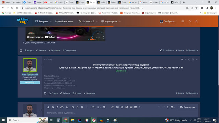The width and height of the screenshot is (219, 123).
Task: Toggle strikethrough in the reply editor
Action: coord(78,107)
